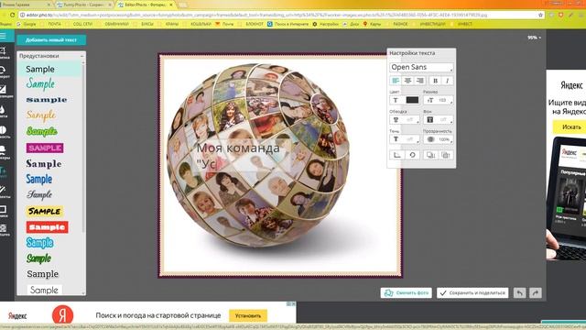The image size is (586, 330).
Task: Bookmark this page with the star icon
Action: [x=540, y=15]
